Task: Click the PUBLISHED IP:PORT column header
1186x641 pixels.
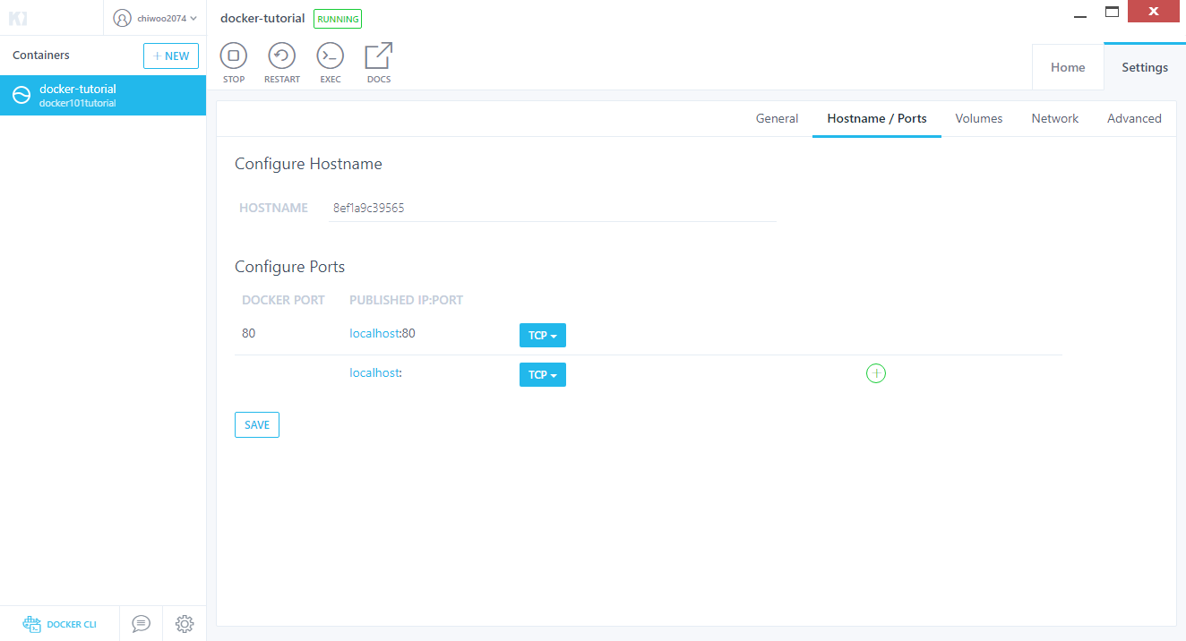Action: 406,300
